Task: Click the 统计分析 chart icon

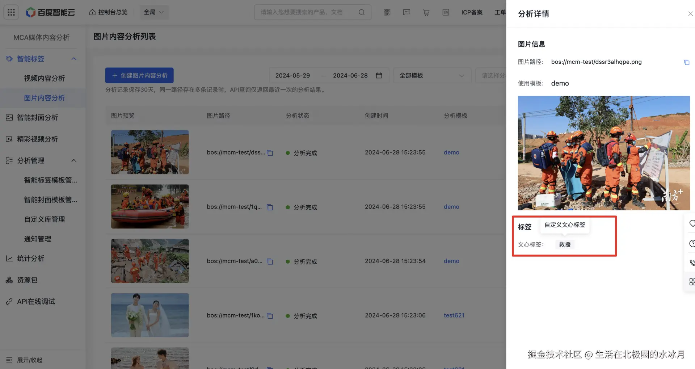Action: point(9,258)
